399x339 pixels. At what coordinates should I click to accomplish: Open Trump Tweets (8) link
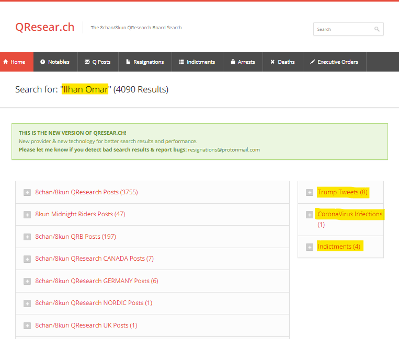(343, 192)
